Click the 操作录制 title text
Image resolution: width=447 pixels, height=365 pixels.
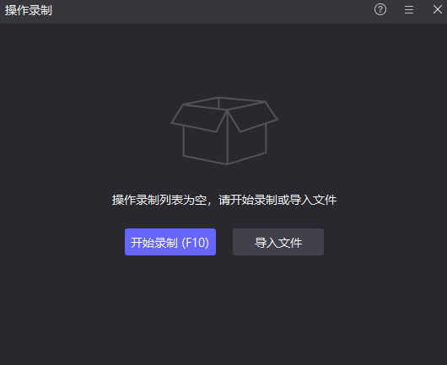coord(29,10)
